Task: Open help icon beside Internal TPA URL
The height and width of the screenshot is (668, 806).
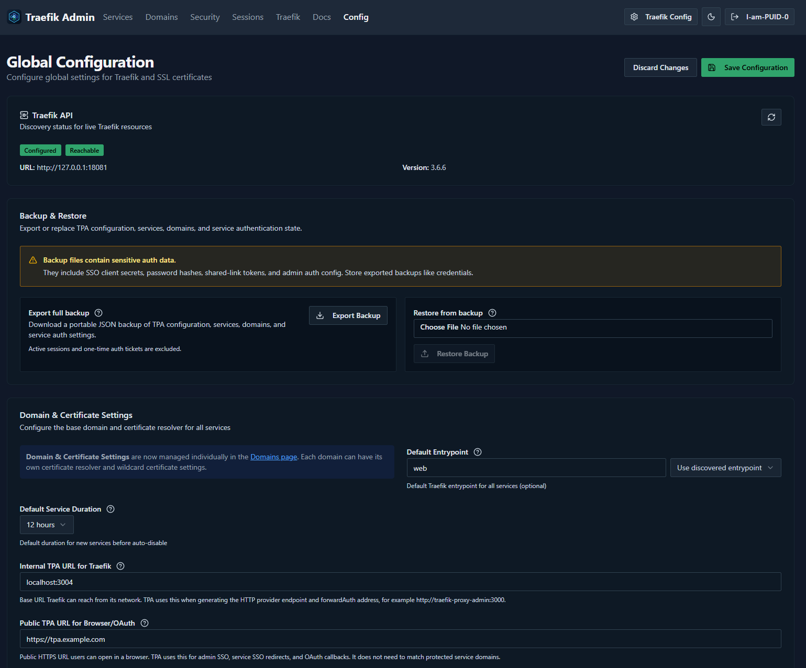Action: click(120, 566)
